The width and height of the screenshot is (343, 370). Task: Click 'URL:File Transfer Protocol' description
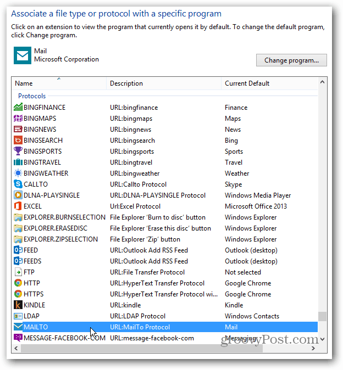click(x=147, y=272)
